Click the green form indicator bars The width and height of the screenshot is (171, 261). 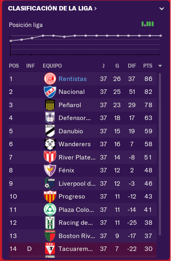coord(148,24)
